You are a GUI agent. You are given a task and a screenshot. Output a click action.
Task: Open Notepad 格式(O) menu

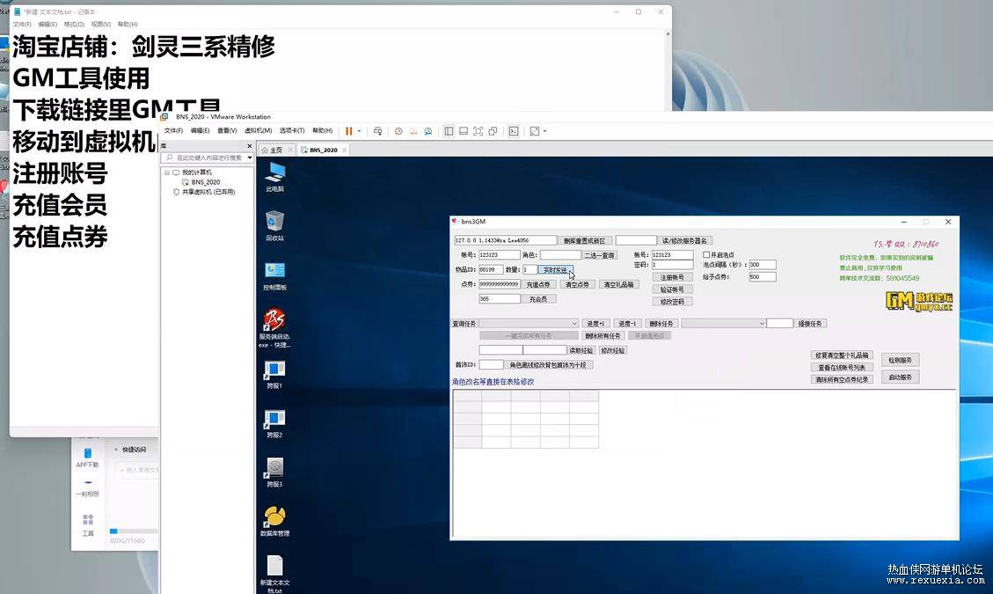click(74, 24)
